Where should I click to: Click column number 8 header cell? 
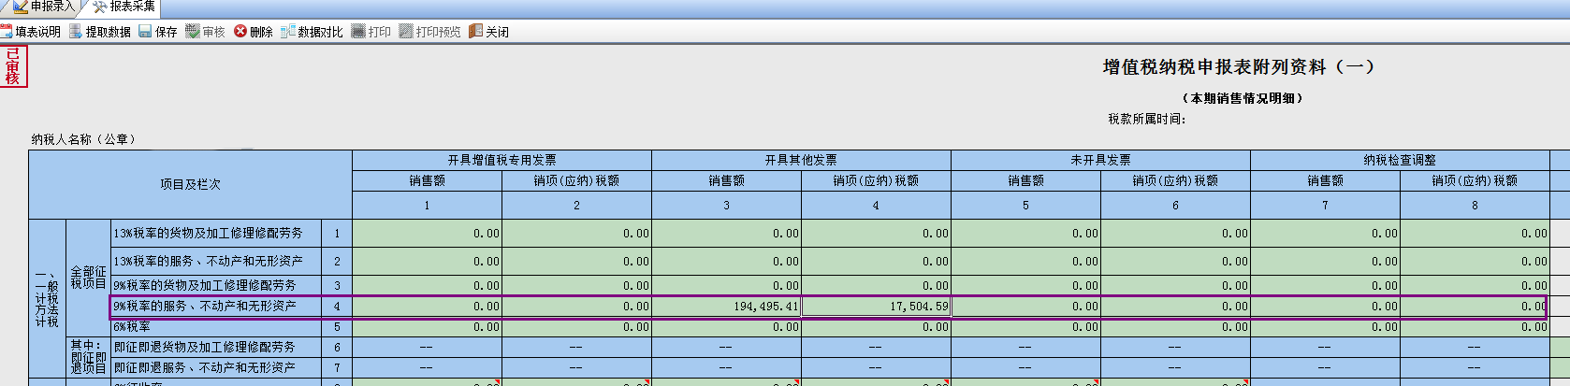[x=1475, y=205]
